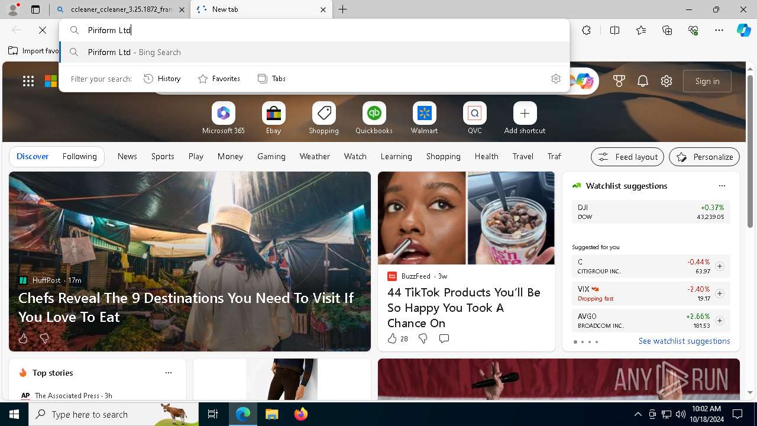Open the DJI Dow watchlist row

[x=651, y=212]
